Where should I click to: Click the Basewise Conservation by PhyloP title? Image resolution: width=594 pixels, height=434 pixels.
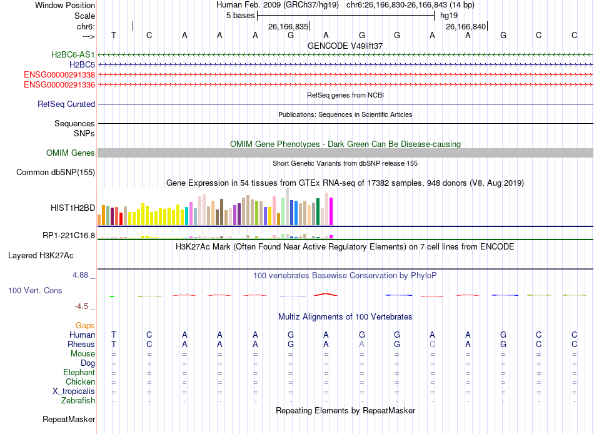(345, 276)
